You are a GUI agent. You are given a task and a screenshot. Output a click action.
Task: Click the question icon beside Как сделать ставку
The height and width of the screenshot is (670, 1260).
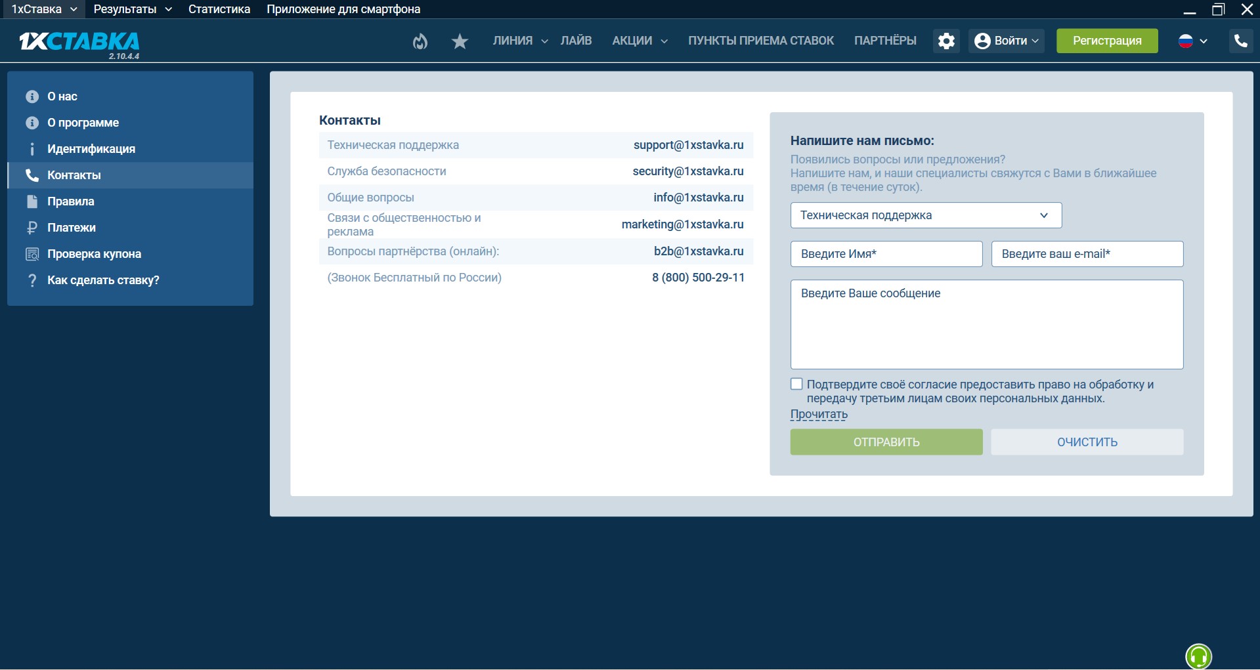(32, 280)
